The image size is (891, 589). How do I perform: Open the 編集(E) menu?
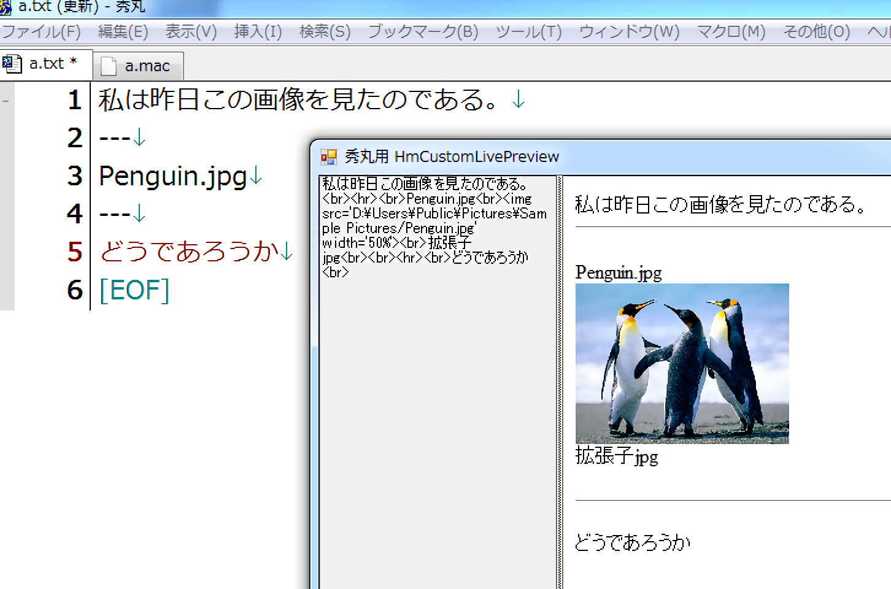[x=123, y=32]
